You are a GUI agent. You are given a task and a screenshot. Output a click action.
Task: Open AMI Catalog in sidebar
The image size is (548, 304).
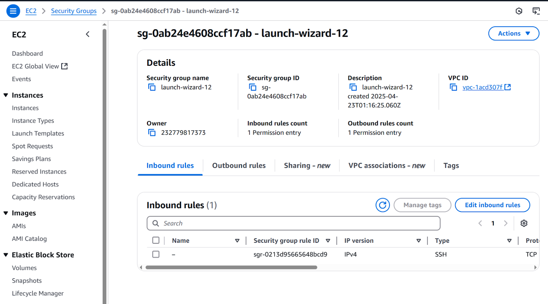click(x=29, y=239)
